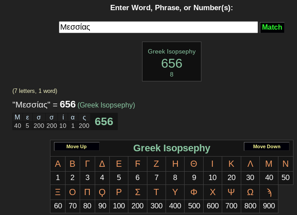Click the green Match button

click(x=272, y=27)
